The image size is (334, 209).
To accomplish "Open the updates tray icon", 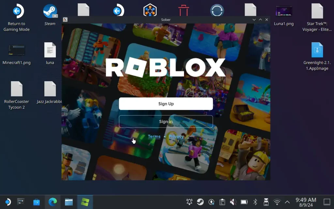I will [211, 202].
